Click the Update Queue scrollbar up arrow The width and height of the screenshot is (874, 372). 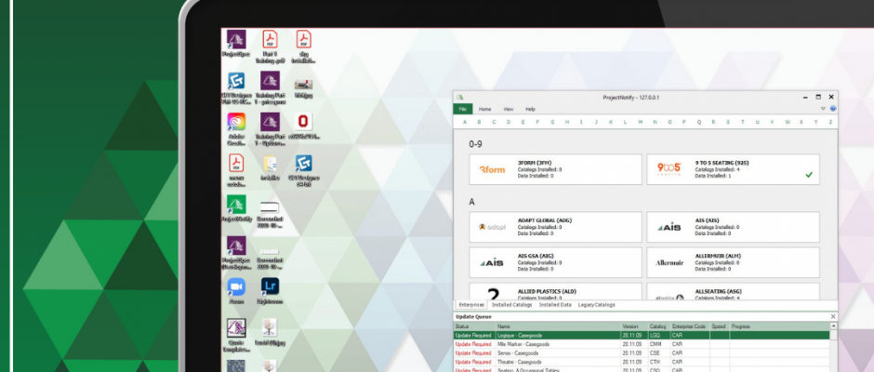[x=833, y=325]
